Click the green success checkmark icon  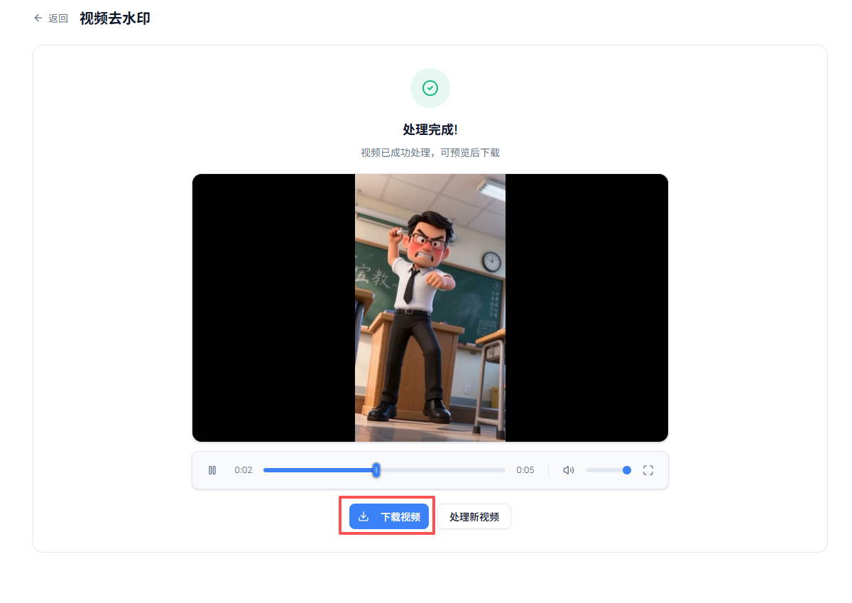click(x=430, y=88)
